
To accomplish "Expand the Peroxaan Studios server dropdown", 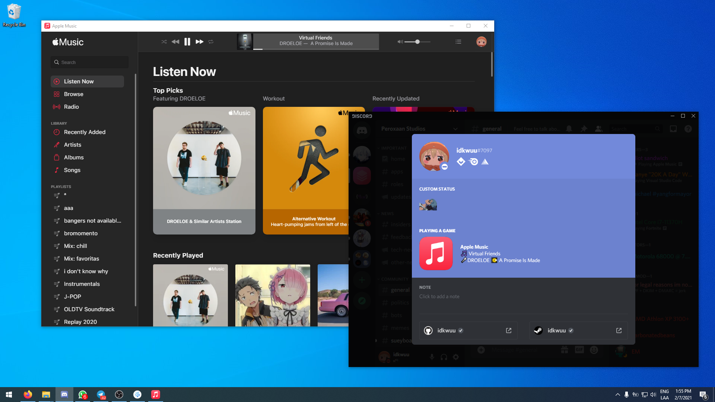I will [x=455, y=129].
